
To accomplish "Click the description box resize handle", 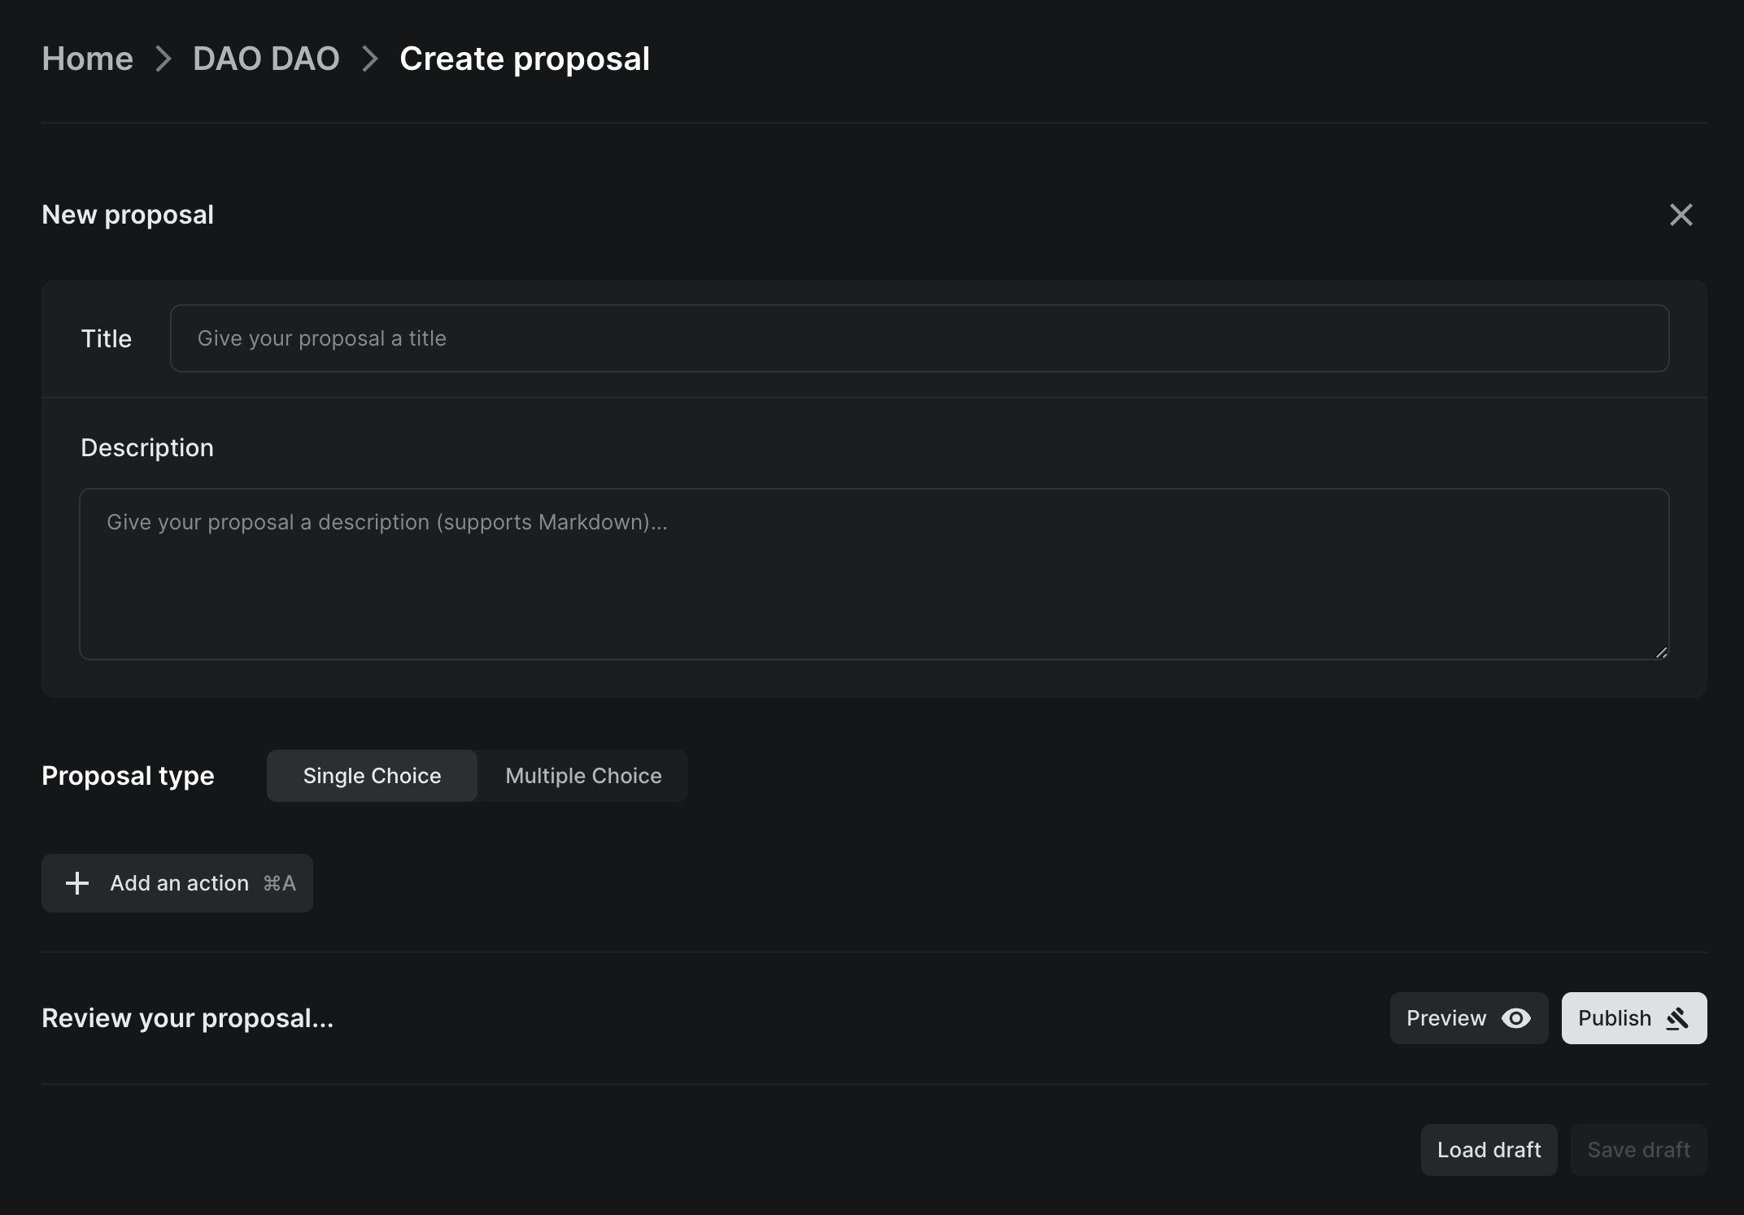I will tap(1661, 652).
